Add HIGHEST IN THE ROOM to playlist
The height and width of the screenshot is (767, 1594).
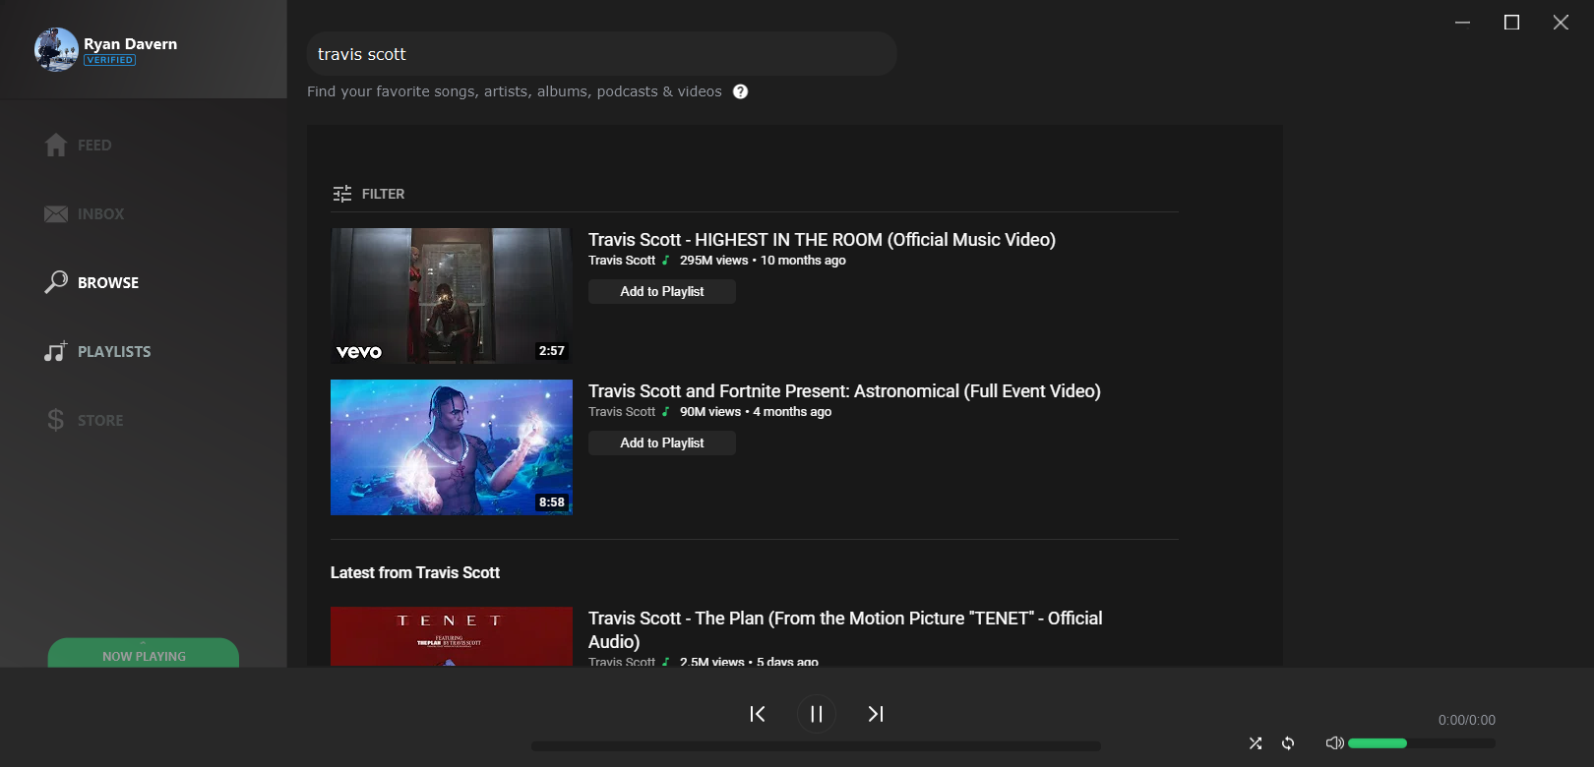click(x=661, y=292)
